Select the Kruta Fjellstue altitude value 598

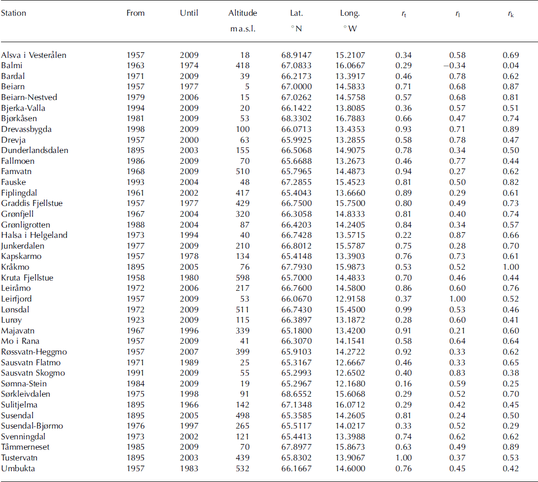[x=243, y=278]
